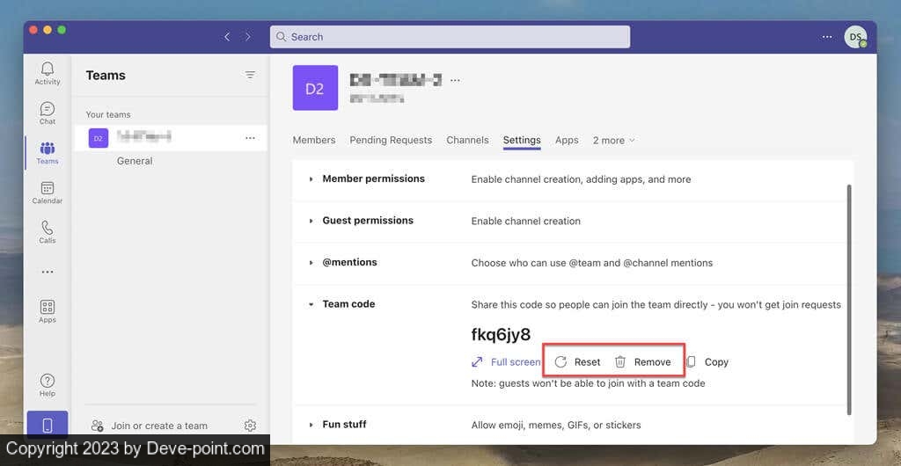Expand Guest permissions section
901x466 pixels.
(x=311, y=221)
